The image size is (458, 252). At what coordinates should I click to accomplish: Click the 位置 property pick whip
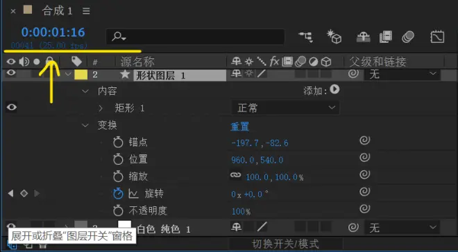364,158
